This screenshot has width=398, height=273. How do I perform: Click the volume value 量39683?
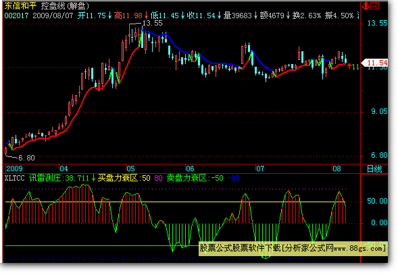237,16
